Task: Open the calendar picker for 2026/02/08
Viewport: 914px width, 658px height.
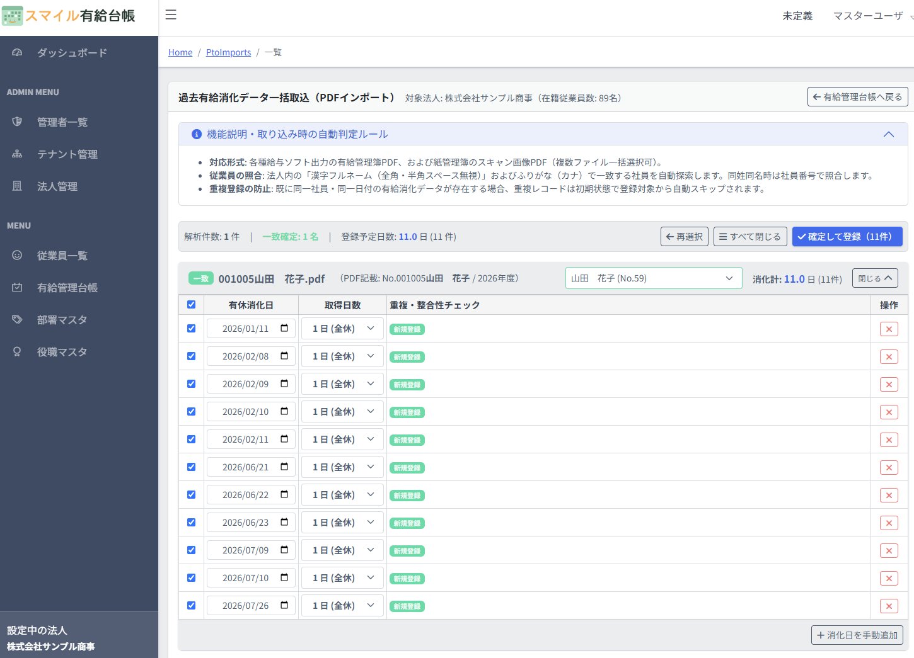Action: (284, 356)
